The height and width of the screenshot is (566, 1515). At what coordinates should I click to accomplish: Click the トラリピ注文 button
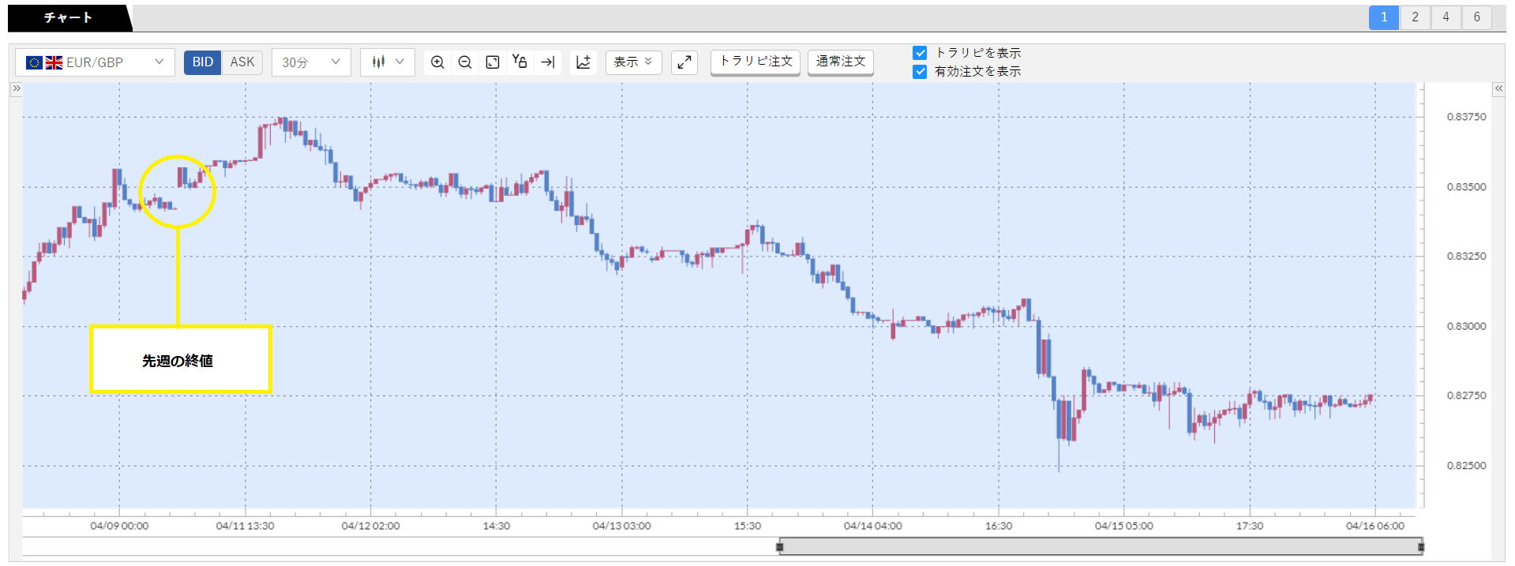tap(756, 62)
